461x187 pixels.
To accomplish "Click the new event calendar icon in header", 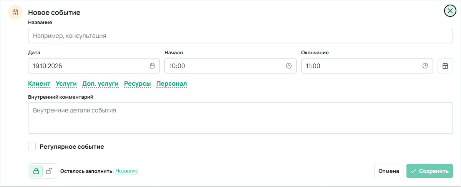I will (15, 12).
